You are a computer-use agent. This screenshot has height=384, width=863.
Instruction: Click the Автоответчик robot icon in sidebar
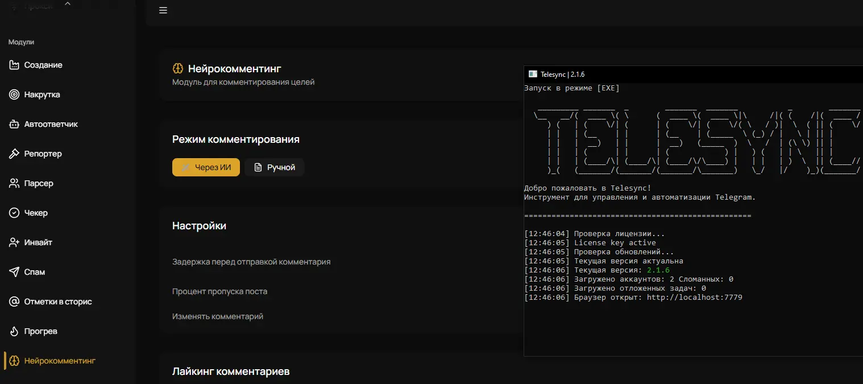tap(14, 124)
